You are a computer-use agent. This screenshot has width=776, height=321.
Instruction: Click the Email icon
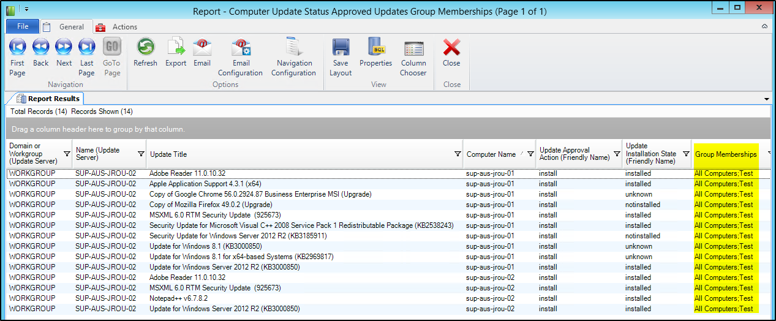(x=202, y=47)
